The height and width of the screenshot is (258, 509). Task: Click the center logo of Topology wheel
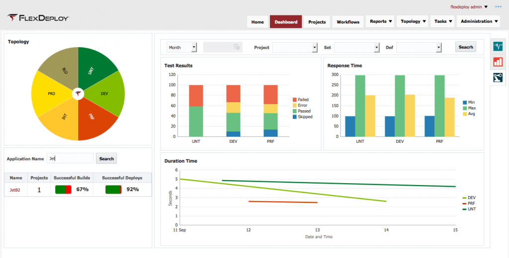tap(78, 94)
